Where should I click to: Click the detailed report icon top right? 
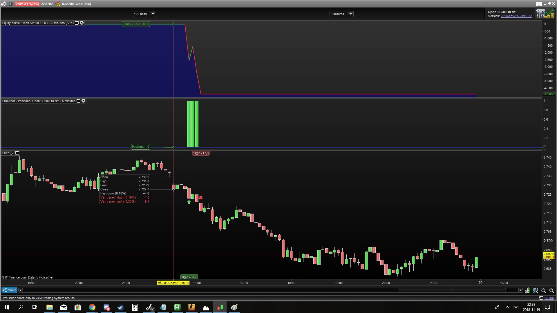click(x=545, y=14)
